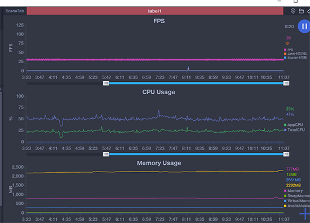
Task: Click the orange Jank value 0
Action: (287, 43)
